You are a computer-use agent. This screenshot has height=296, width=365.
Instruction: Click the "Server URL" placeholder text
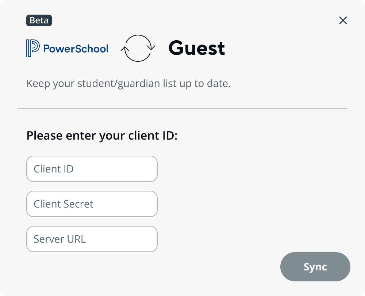(59, 239)
